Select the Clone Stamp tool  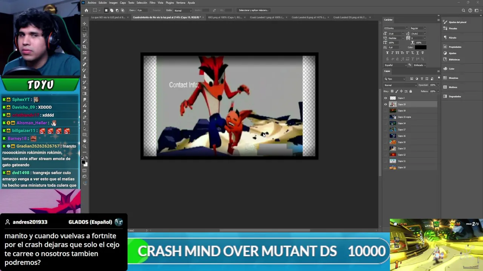coord(85,76)
